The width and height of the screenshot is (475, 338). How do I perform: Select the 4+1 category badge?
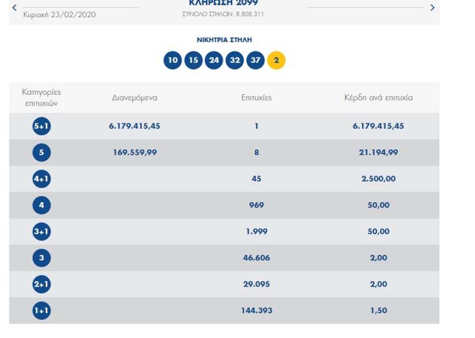click(x=42, y=179)
